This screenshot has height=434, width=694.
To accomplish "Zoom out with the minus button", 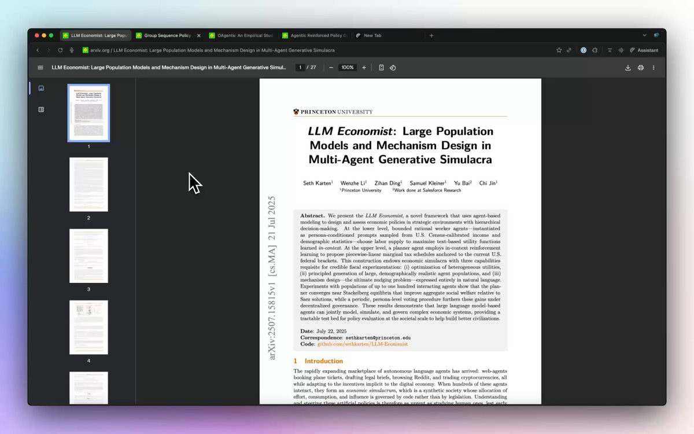I will click(x=331, y=68).
